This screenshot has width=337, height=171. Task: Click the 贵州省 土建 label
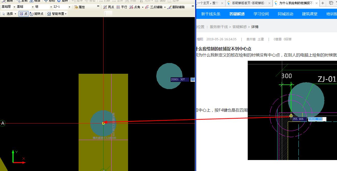255,39
